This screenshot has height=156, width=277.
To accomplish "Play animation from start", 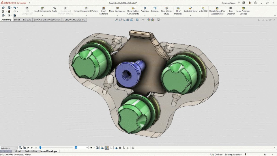I will click(28, 148).
